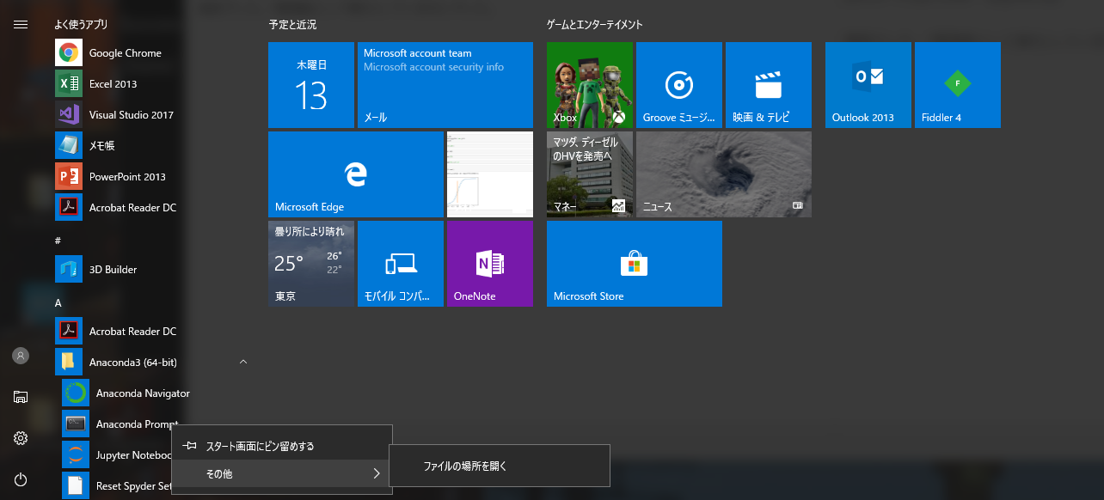This screenshot has height=500, width=1104.
Task: Open the Microsoft Edge tile
Action: (x=355, y=174)
